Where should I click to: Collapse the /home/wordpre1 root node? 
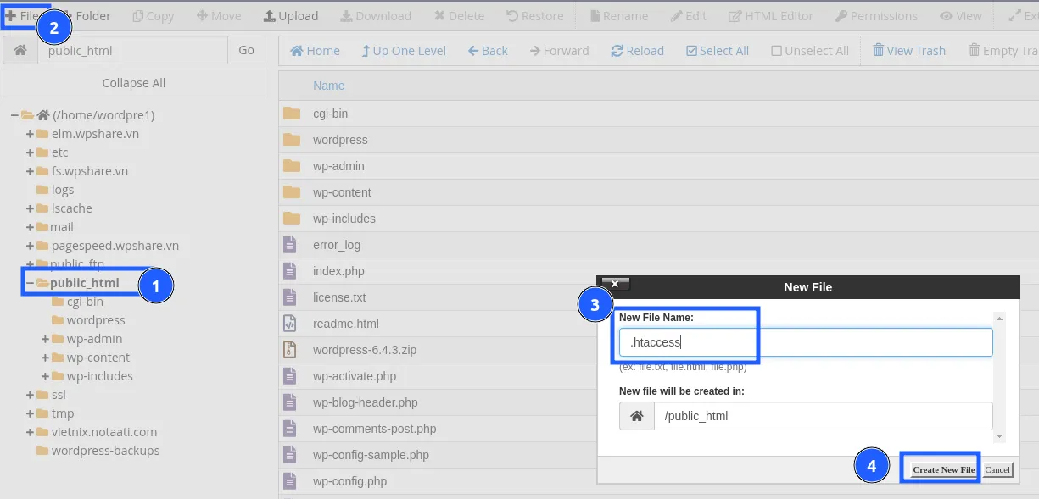point(14,115)
